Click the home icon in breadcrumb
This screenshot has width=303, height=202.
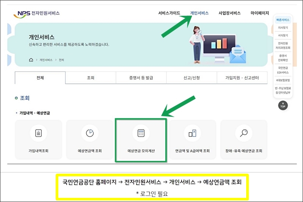[x=31, y=60]
